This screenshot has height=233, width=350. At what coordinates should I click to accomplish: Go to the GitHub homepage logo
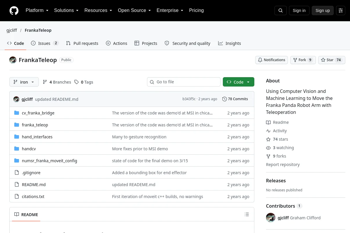[x=14, y=10]
